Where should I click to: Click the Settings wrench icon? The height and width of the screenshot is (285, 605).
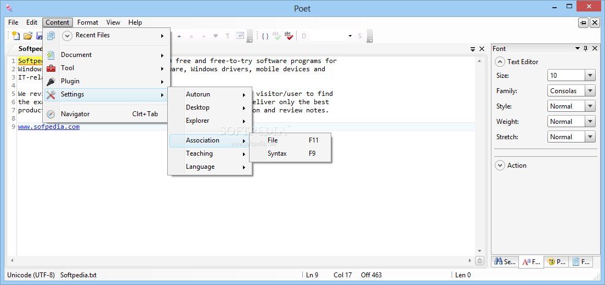(x=50, y=94)
